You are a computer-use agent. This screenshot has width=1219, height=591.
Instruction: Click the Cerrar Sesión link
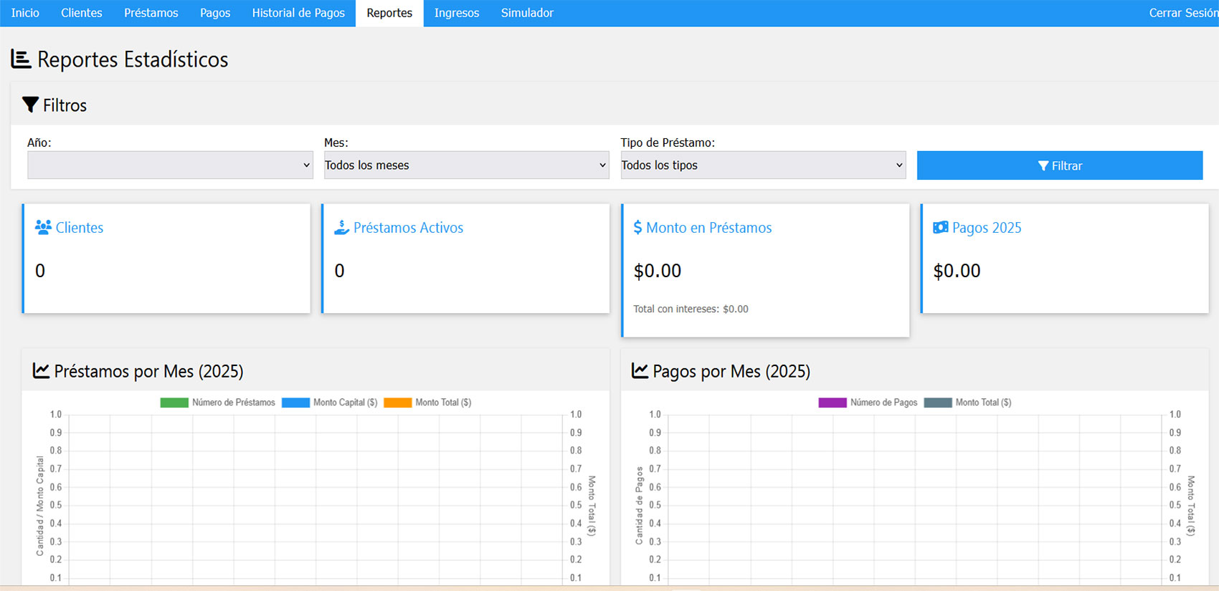click(1182, 13)
